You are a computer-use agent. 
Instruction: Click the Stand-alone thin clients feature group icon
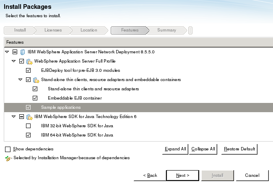[36, 80]
